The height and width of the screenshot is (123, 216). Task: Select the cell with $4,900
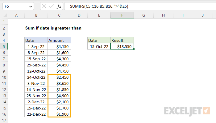(x=59, y=96)
